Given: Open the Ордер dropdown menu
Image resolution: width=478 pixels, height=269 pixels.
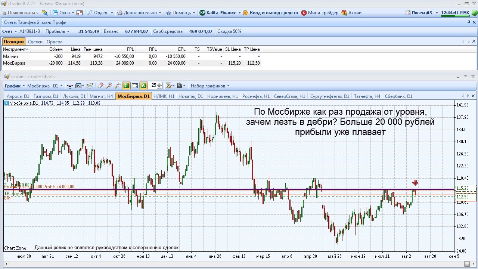Looking at the screenshot, I should (x=100, y=13).
